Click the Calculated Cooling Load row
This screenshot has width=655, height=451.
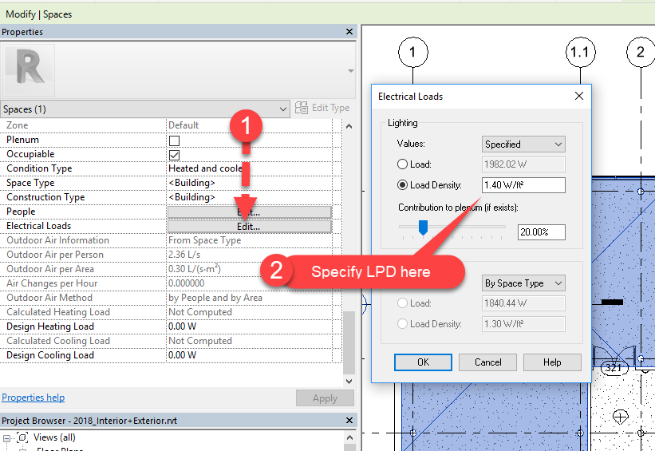tap(166, 341)
